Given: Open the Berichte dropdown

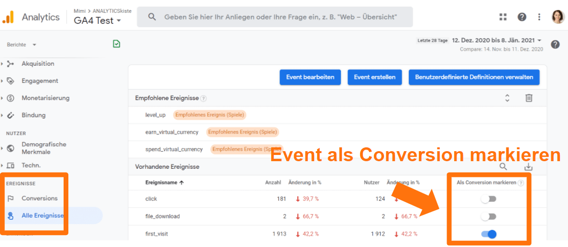Looking at the screenshot, I should click(x=22, y=45).
